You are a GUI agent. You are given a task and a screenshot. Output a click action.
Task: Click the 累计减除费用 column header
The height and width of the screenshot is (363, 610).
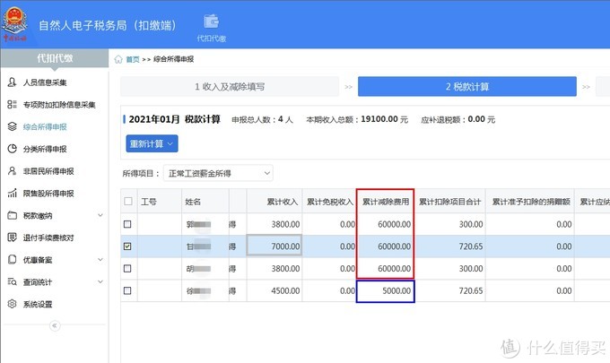(x=386, y=202)
